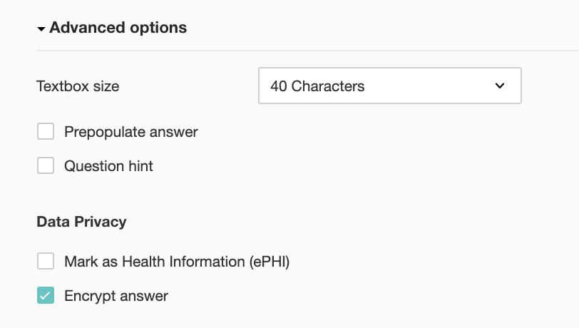Click the Data Privacy subsection heading
579x328 pixels.
81,222
